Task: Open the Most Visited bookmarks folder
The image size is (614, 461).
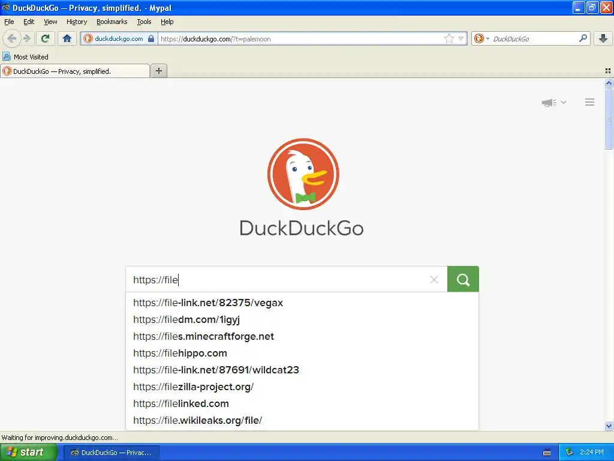Action: 25,57
